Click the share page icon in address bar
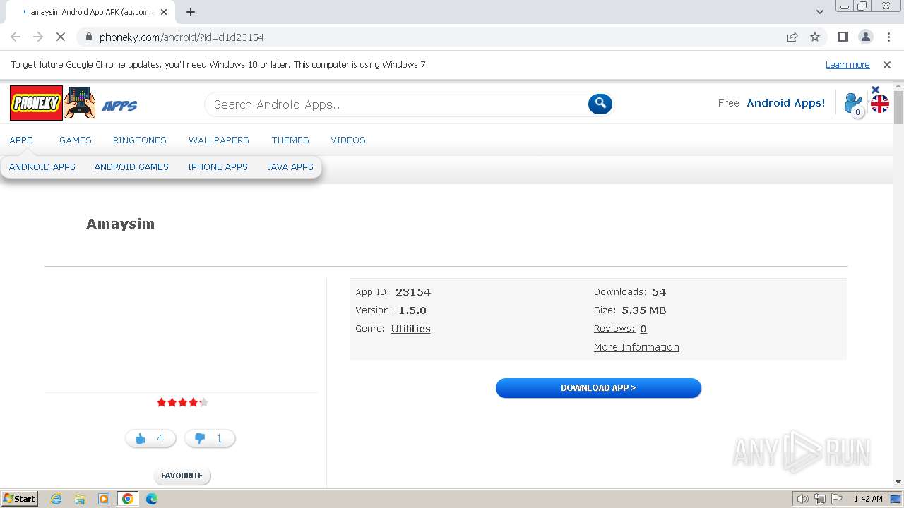 point(792,37)
